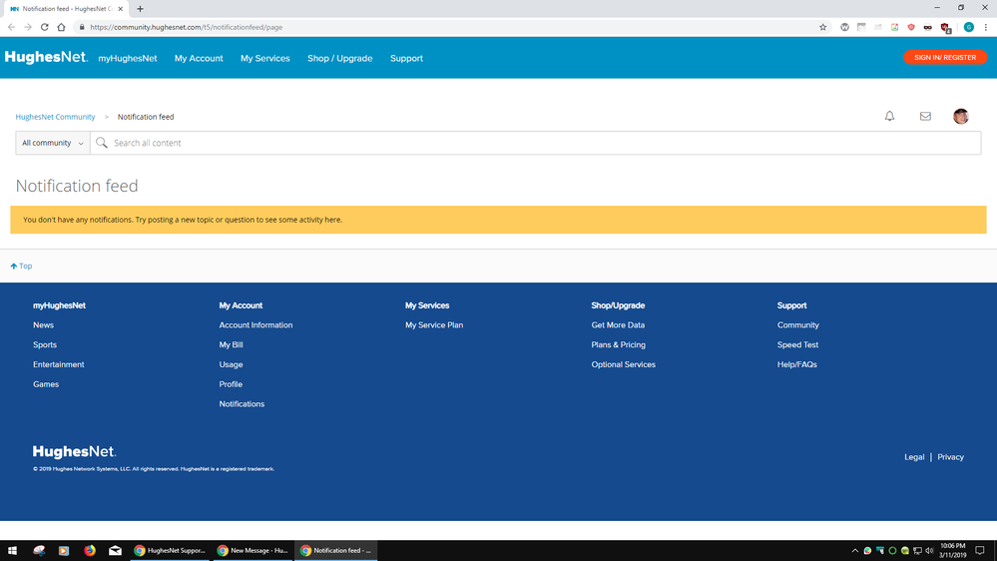Image resolution: width=997 pixels, height=561 pixels.
Task: Click the notification bell icon
Action: (889, 117)
